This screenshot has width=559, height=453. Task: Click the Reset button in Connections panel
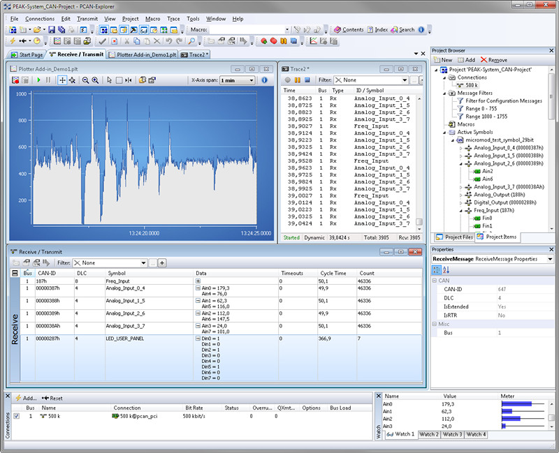point(52,398)
